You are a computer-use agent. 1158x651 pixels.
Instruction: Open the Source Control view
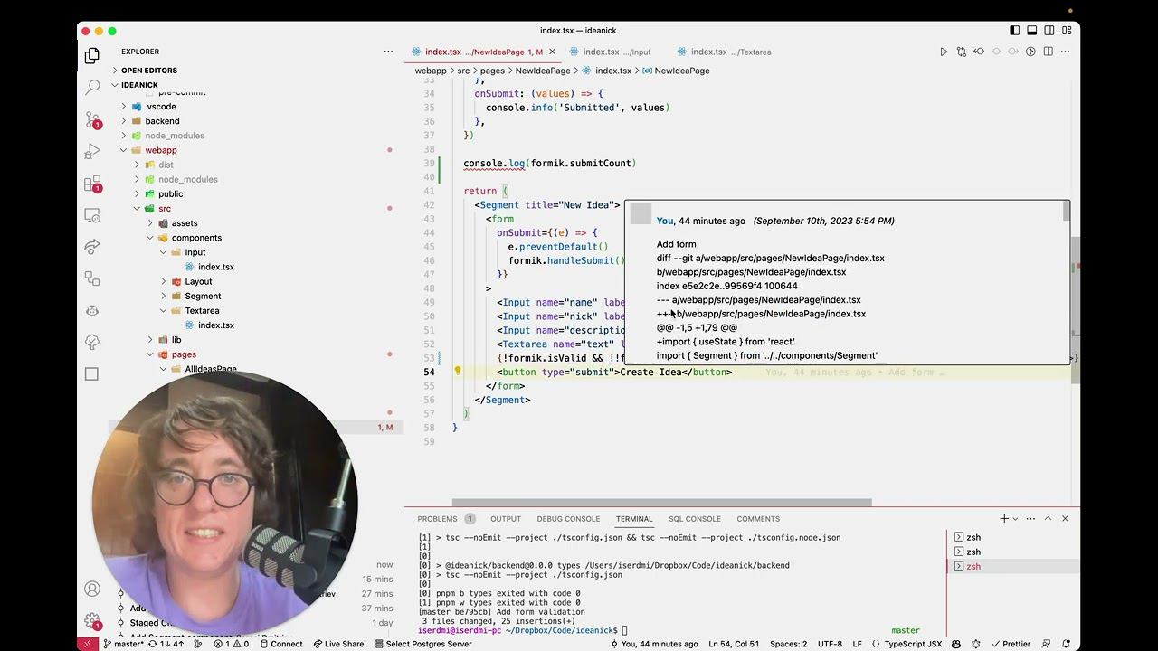[92, 119]
